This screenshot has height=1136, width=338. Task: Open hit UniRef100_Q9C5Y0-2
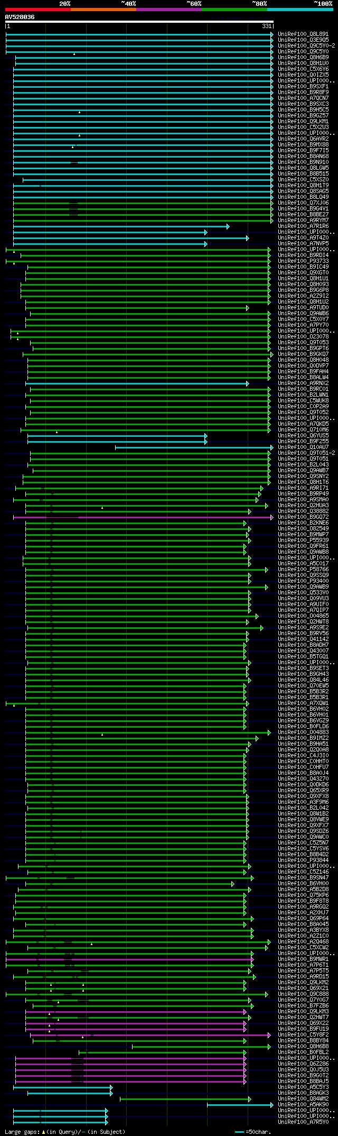[306, 45]
